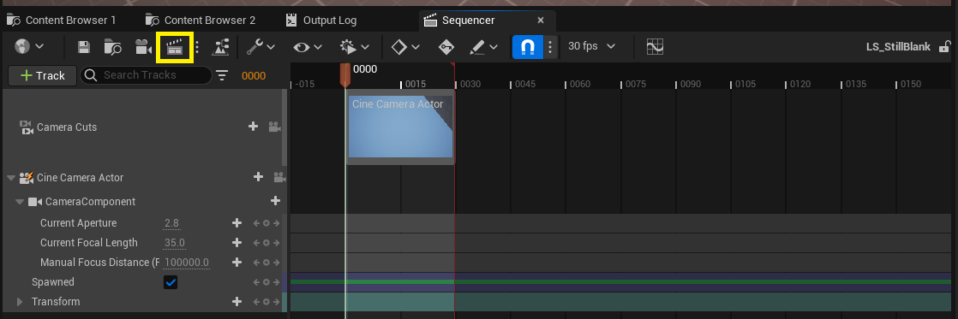
Task: Click the orange 0000 current frame value
Action: 254,76
